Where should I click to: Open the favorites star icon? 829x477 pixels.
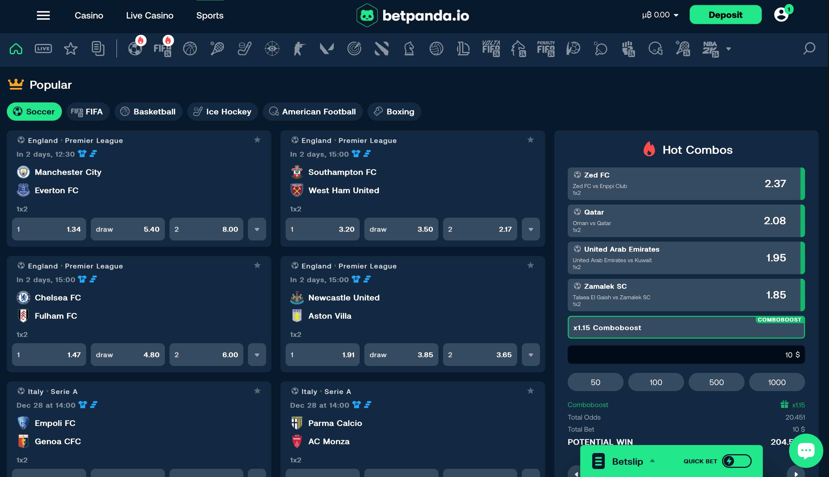click(x=70, y=48)
